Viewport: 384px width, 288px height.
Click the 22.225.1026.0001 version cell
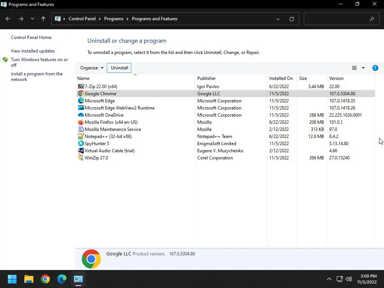tap(345, 115)
